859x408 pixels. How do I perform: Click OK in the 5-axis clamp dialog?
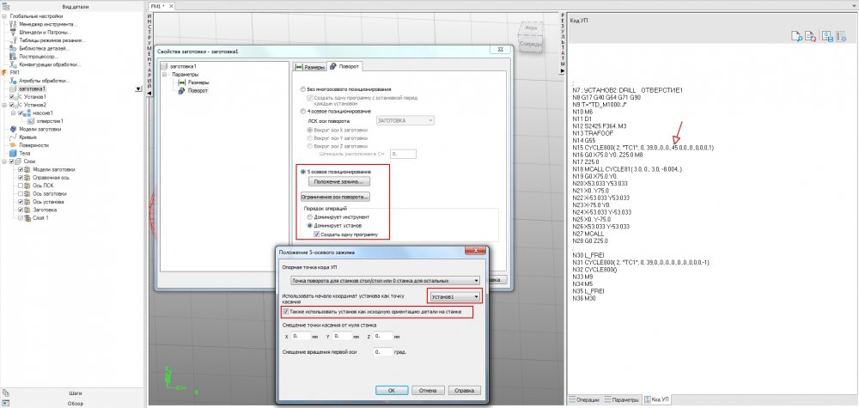pos(391,389)
